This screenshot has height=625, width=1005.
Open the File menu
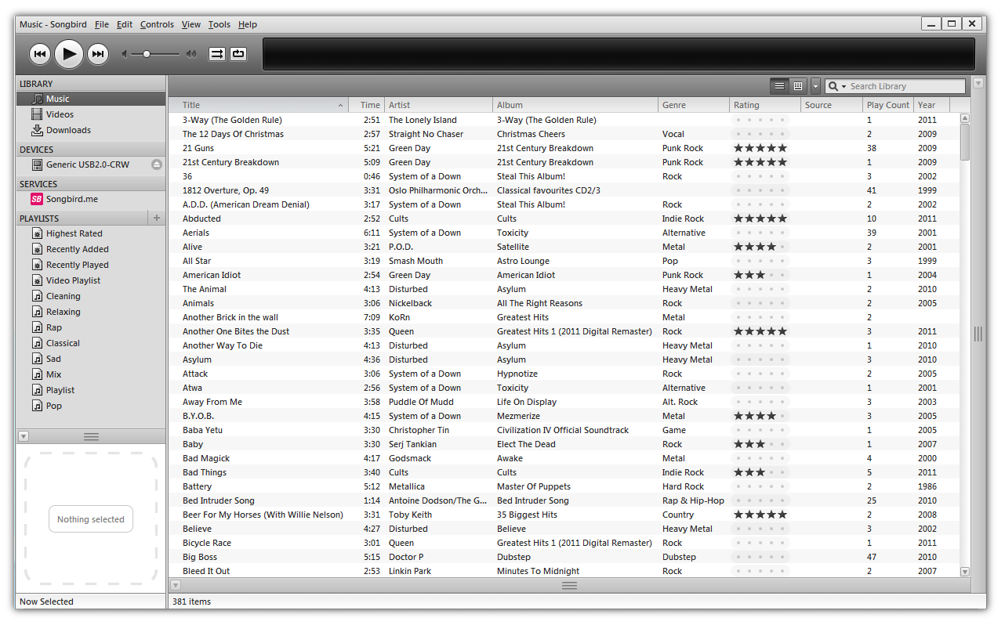point(102,24)
